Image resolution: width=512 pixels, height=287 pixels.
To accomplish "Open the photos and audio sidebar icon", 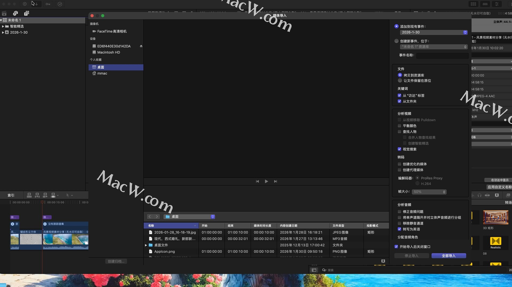I will point(15,13).
